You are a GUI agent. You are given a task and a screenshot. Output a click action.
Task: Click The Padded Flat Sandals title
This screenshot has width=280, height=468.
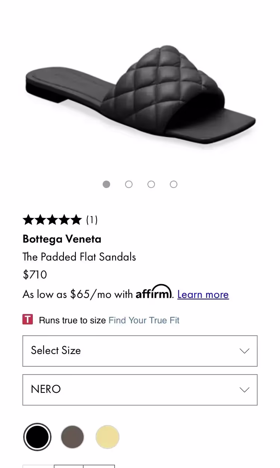[x=79, y=257]
